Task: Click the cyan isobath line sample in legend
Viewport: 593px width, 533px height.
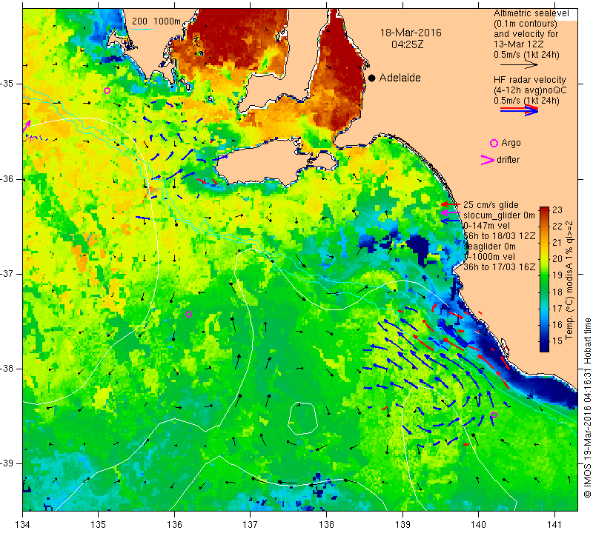Action: (x=142, y=29)
